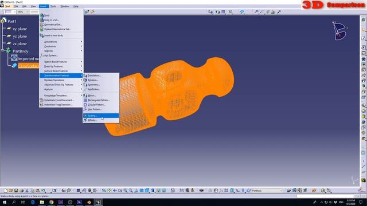Click the compass in viewport corner
This screenshot has width=367, height=206.
coord(339,31)
